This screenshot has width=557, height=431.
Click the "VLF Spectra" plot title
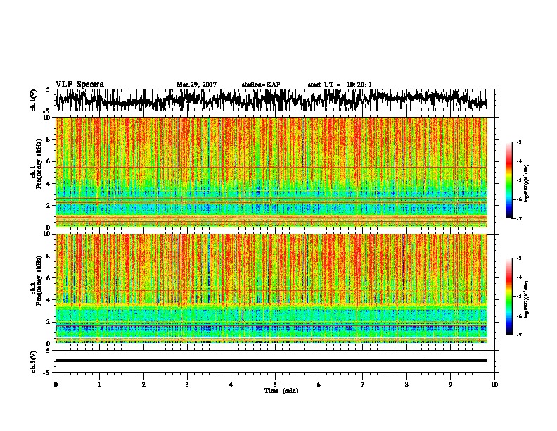click(79, 85)
